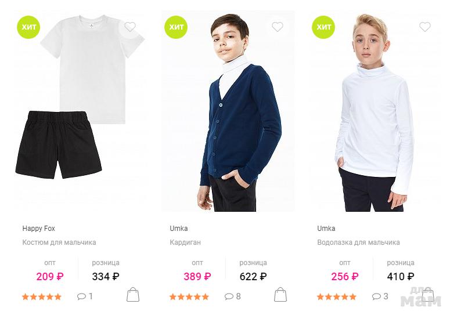The image size is (450, 315).
Task: Toggle favorite heart on Umka turtleneck
Action: coord(425,27)
